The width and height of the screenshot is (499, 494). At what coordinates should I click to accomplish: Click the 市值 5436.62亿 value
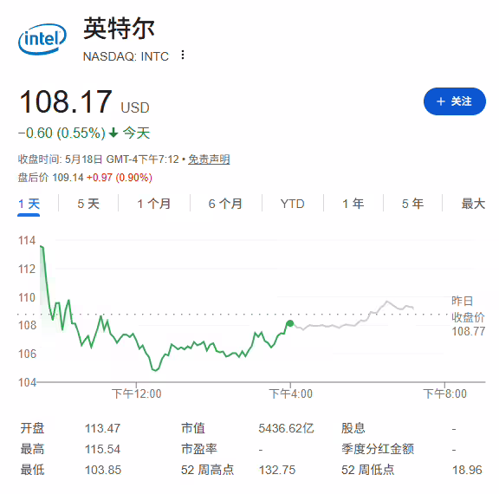point(286,428)
